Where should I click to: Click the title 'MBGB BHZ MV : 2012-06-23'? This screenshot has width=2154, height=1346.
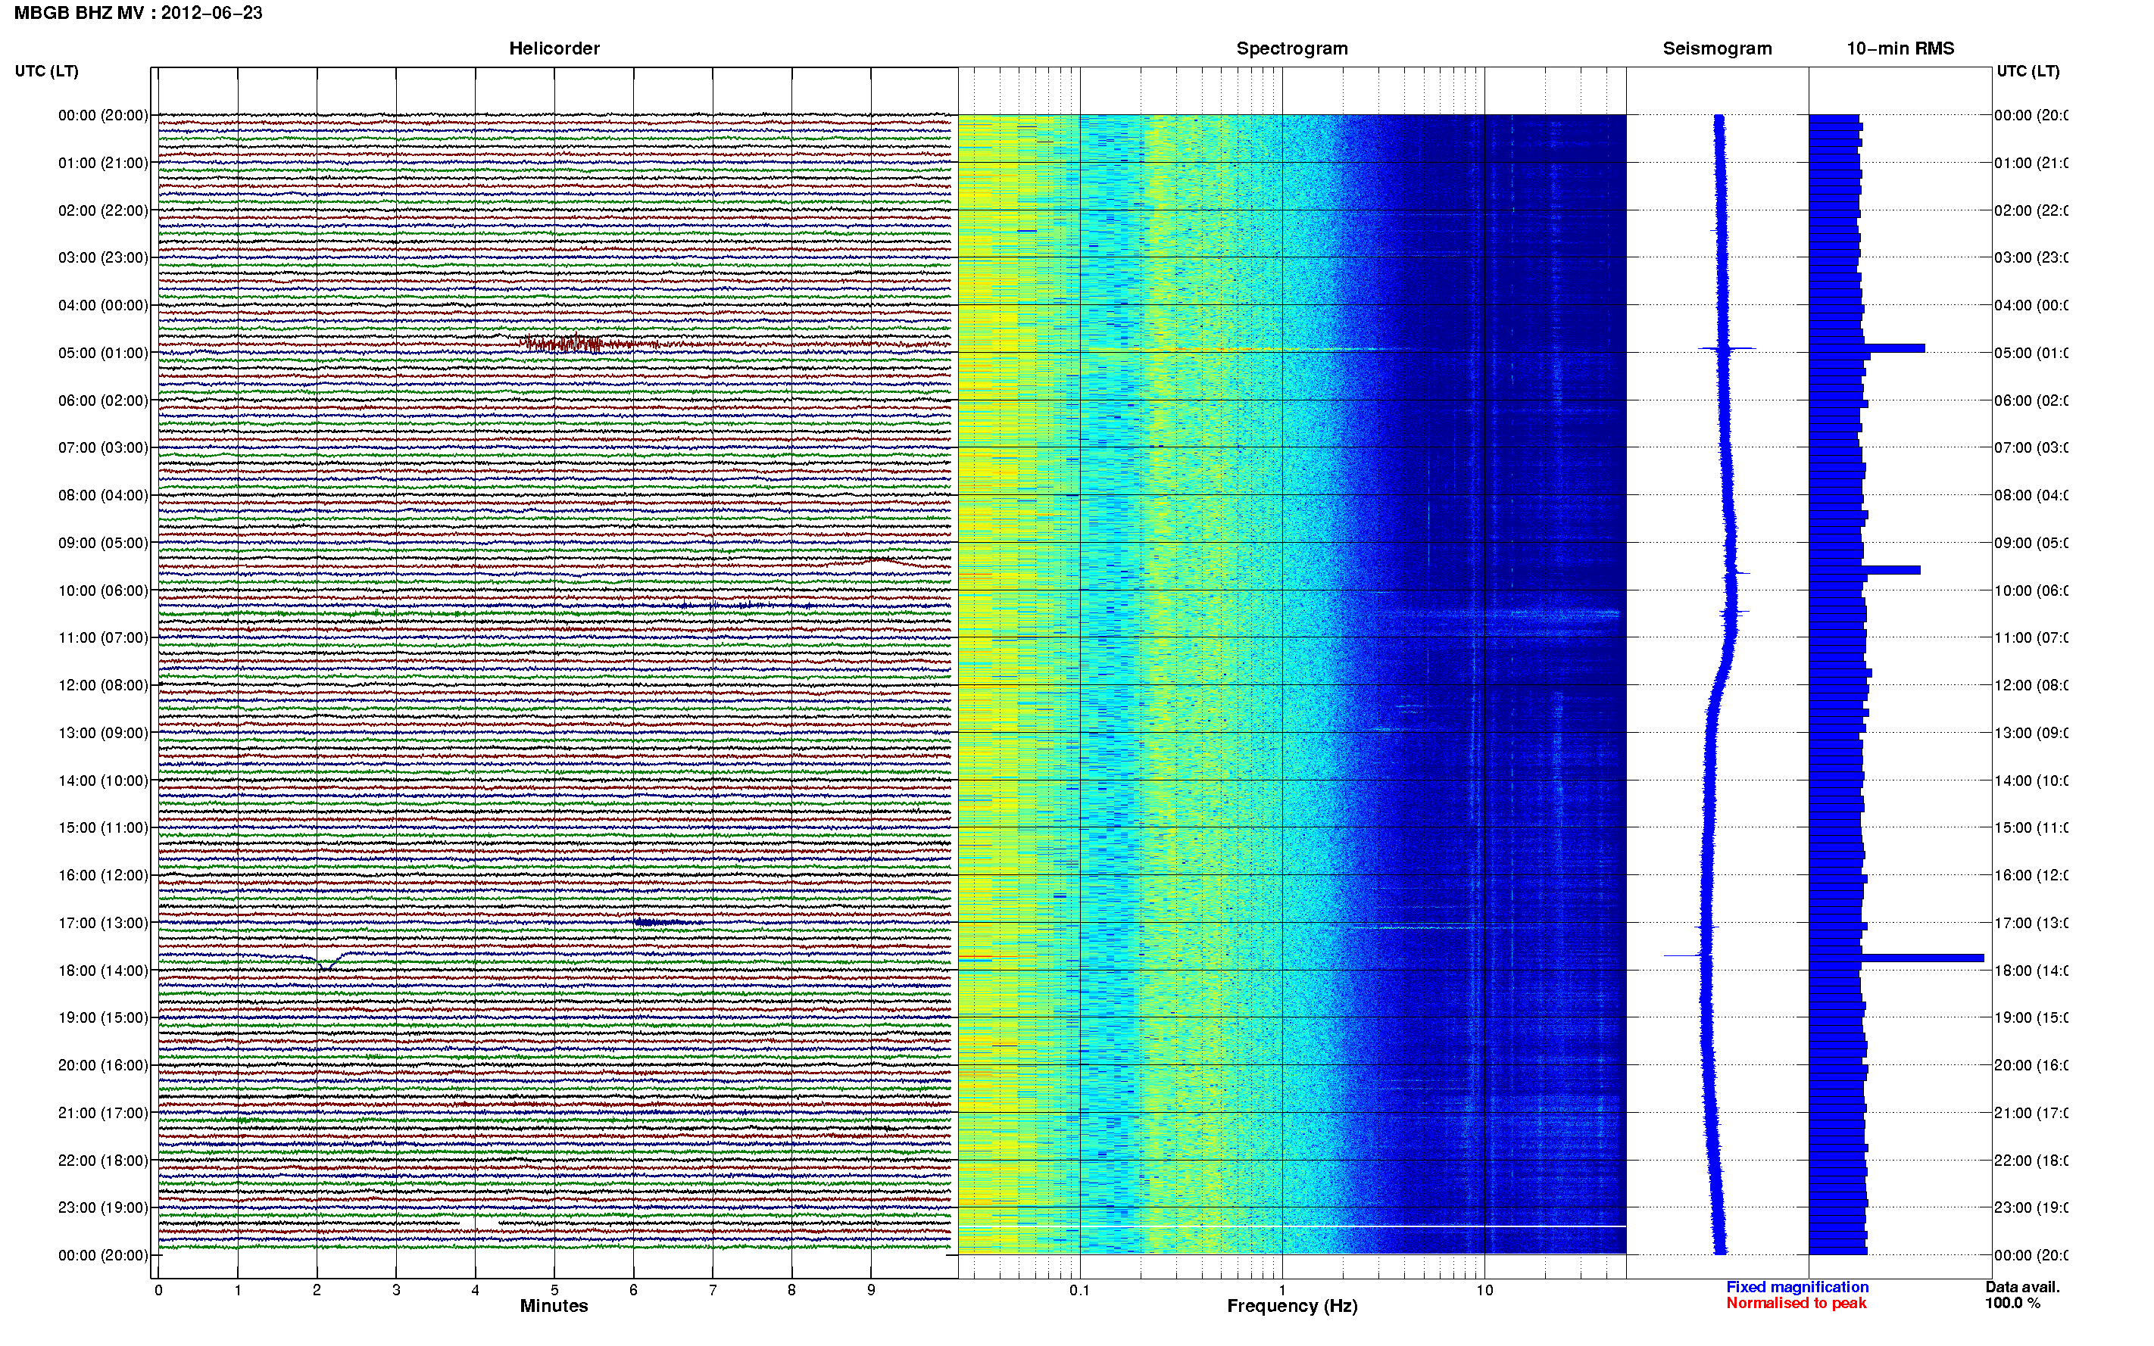[138, 14]
